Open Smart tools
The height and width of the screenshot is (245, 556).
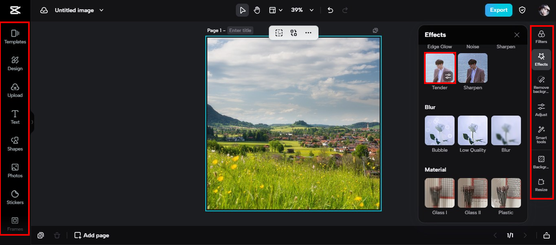(541, 135)
